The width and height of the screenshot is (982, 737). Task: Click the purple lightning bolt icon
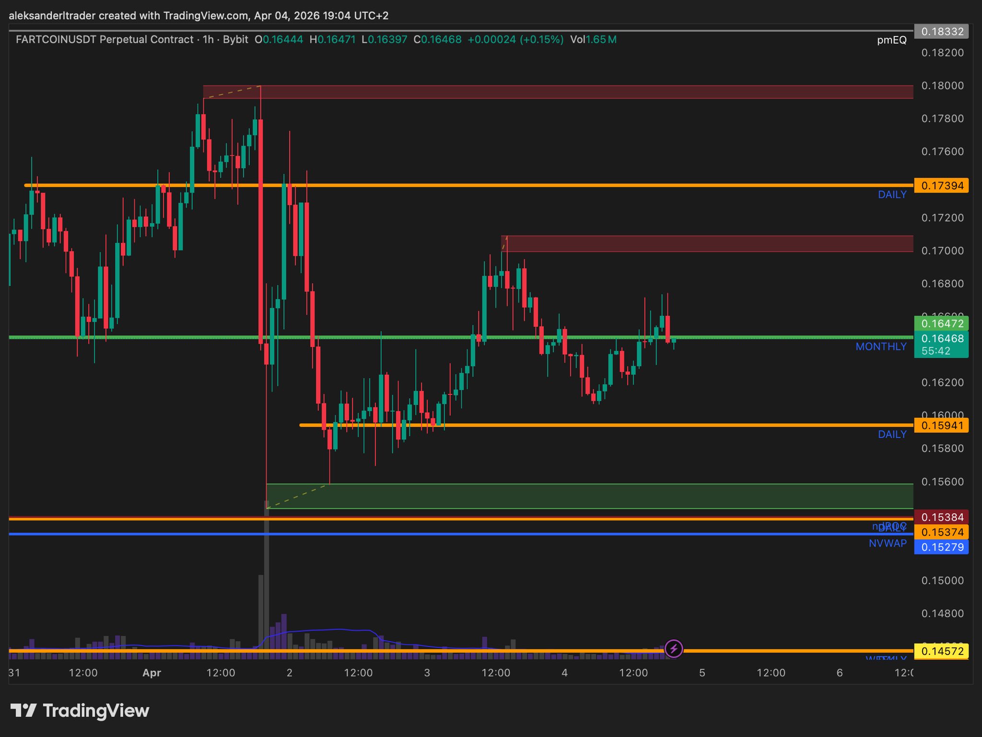point(674,649)
